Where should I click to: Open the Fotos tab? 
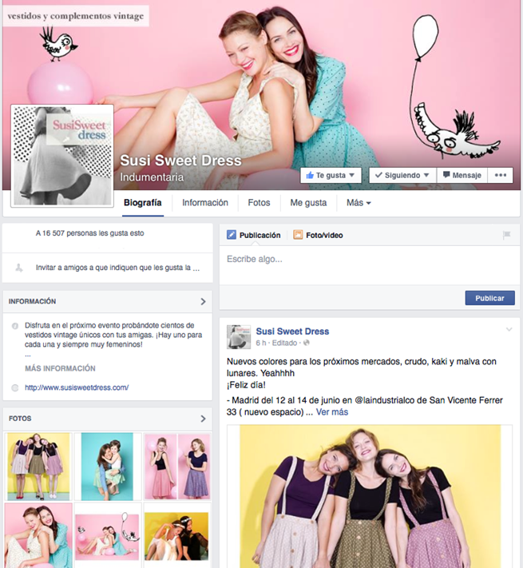point(259,203)
